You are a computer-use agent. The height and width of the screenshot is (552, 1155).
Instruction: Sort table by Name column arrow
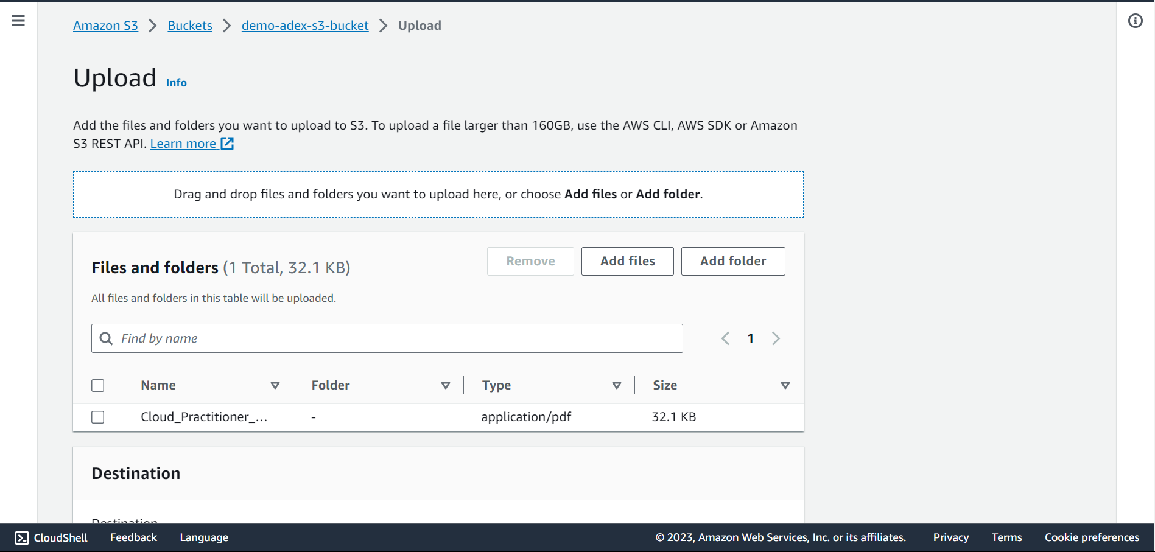tap(275, 385)
